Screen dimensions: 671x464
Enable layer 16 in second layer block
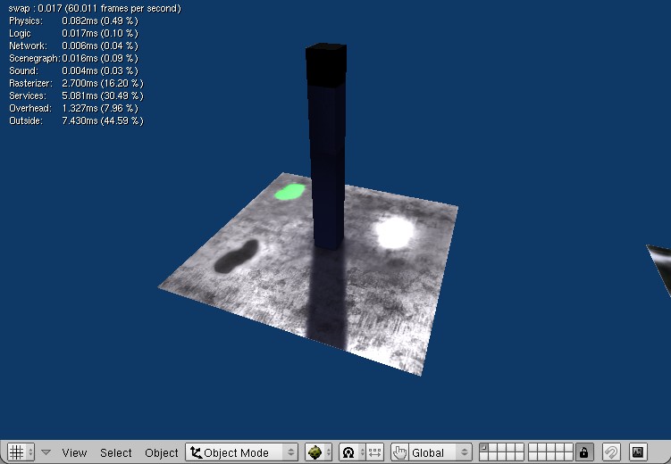pos(533,456)
